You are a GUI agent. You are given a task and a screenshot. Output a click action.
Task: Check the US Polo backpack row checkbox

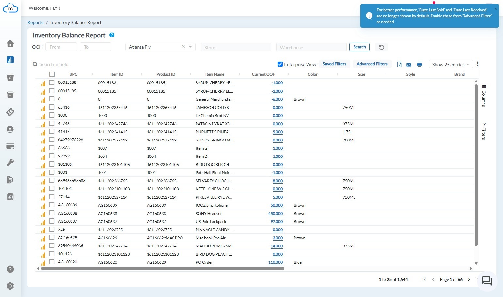tap(52, 221)
